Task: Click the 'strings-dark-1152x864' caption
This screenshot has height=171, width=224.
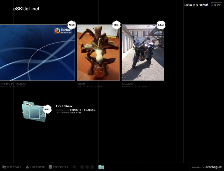Action: pos(13,84)
